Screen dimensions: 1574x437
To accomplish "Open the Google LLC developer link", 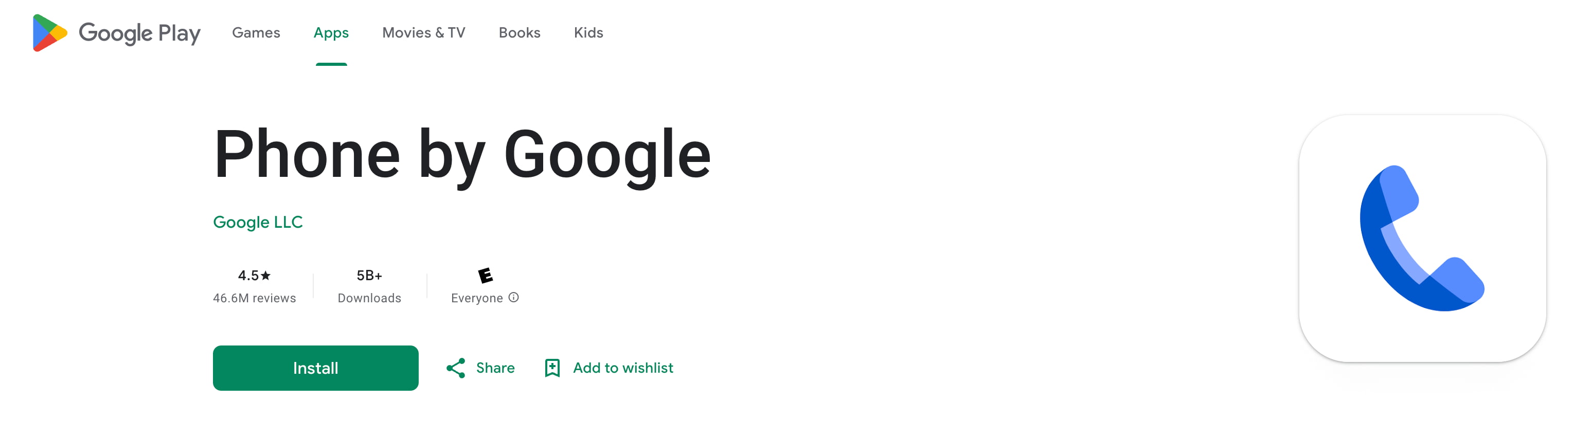I will point(257,222).
